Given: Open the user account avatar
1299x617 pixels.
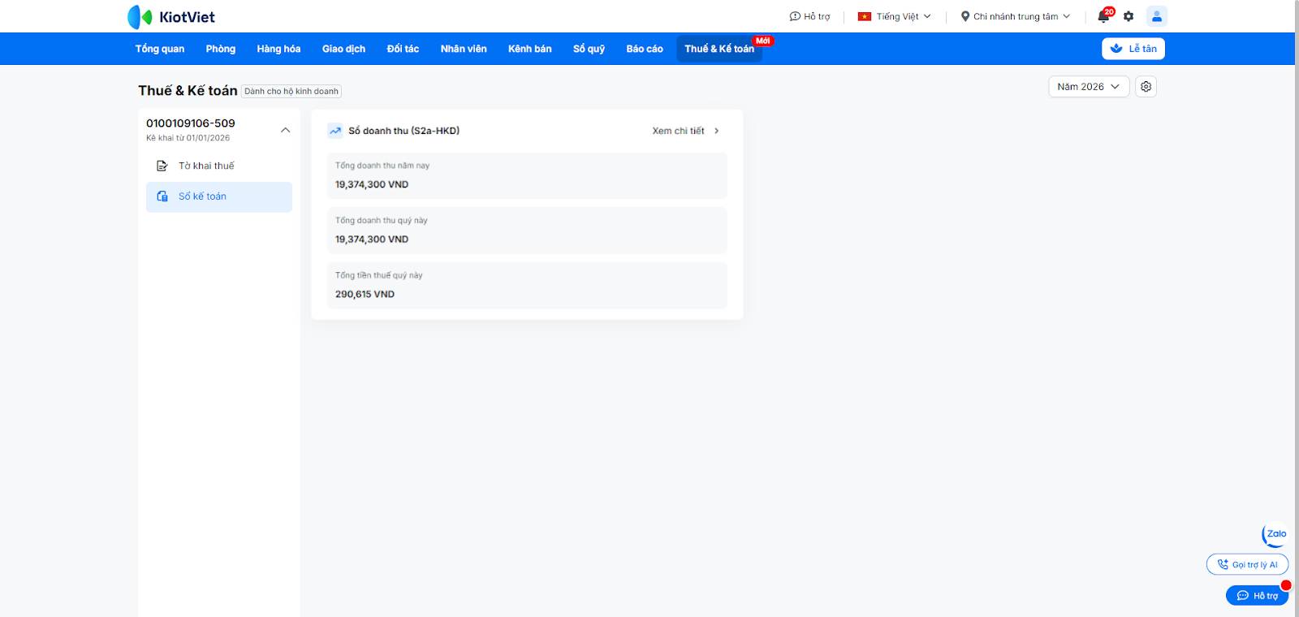Looking at the screenshot, I should tap(1157, 16).
